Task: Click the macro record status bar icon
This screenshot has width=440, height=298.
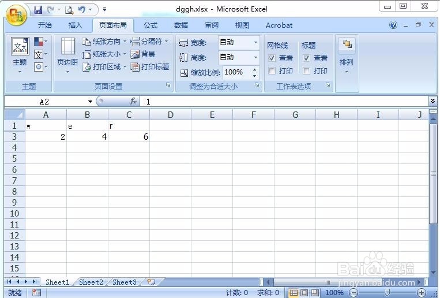Action: point(36,293)
